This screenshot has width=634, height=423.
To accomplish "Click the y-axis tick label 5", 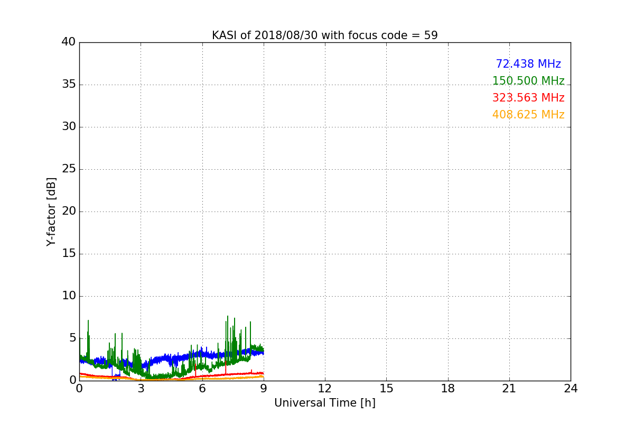I will pyautogui.click(x=72, y=338).
